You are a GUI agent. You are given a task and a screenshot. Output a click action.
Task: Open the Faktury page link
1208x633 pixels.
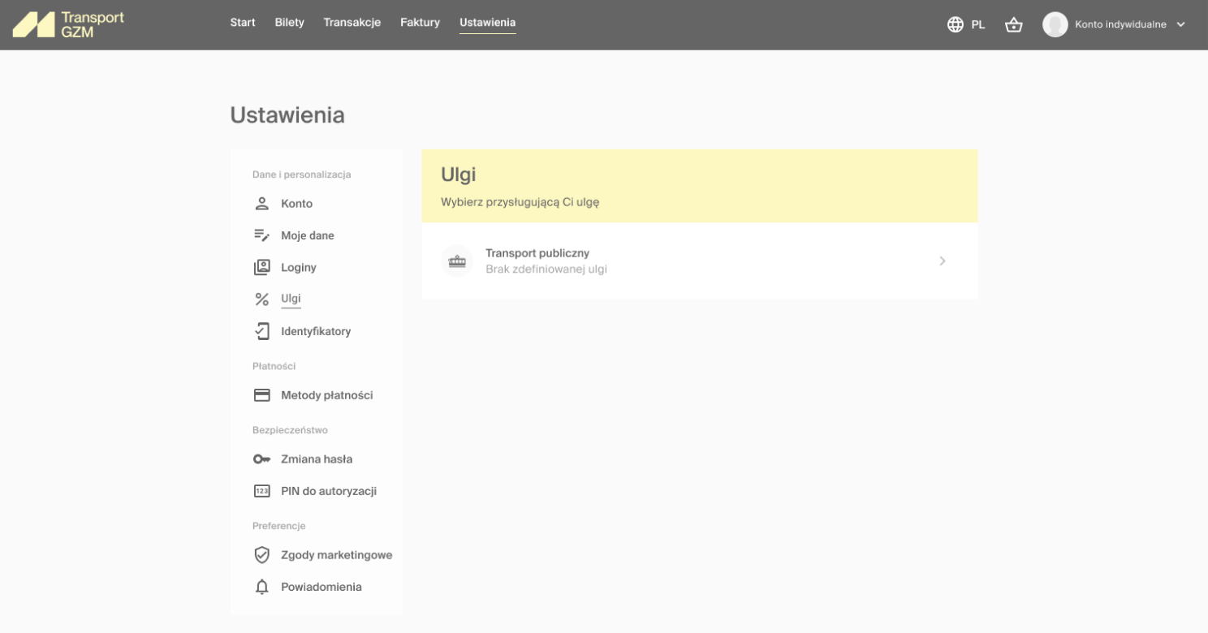click(420, 23)
